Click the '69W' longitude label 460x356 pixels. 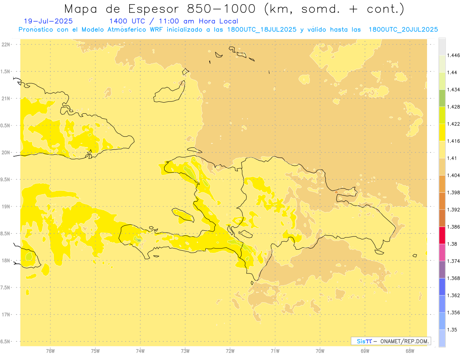[x=365, y=351]
